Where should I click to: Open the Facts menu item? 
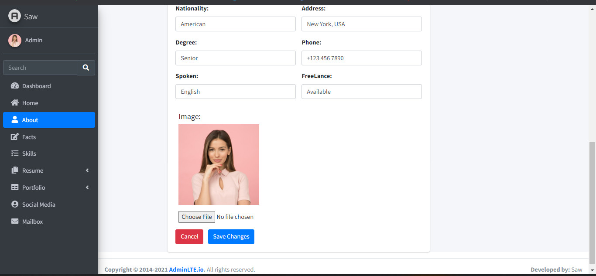pos(49,137)
